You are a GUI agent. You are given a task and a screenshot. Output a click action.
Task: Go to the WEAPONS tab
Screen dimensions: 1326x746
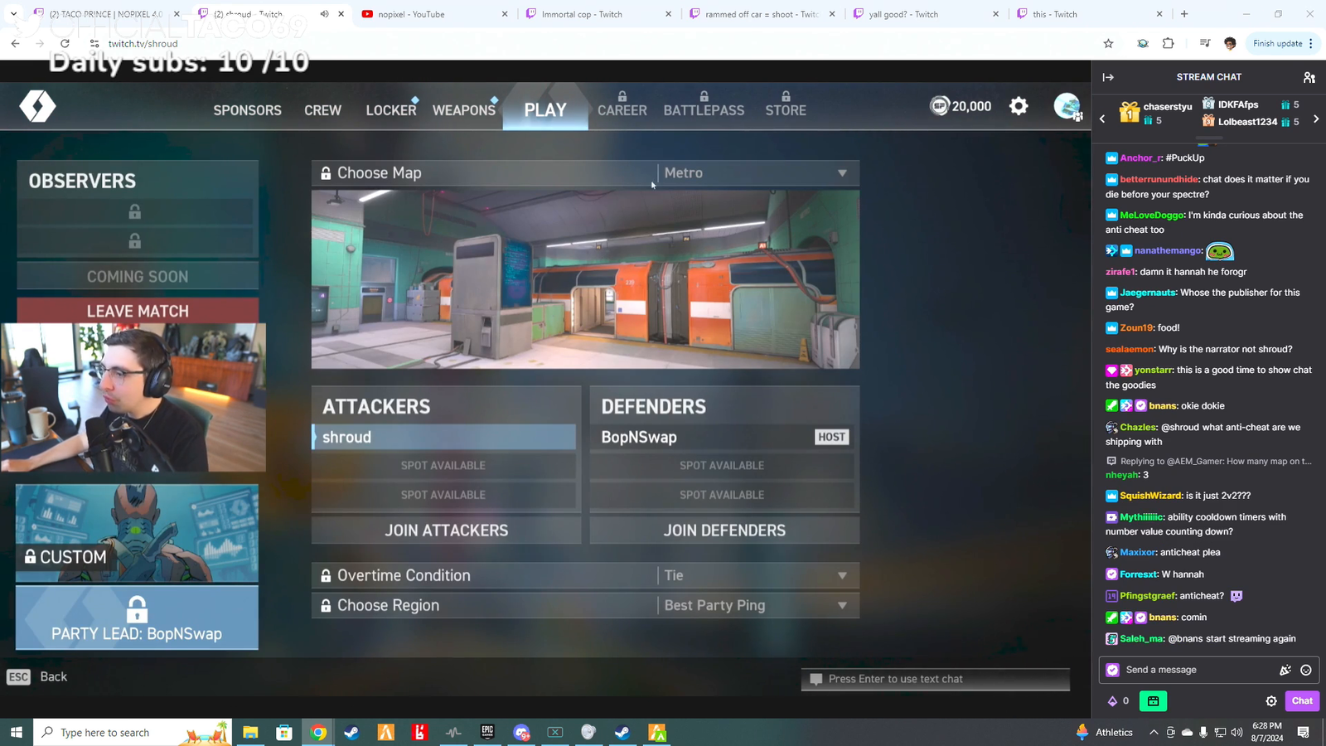464,110
